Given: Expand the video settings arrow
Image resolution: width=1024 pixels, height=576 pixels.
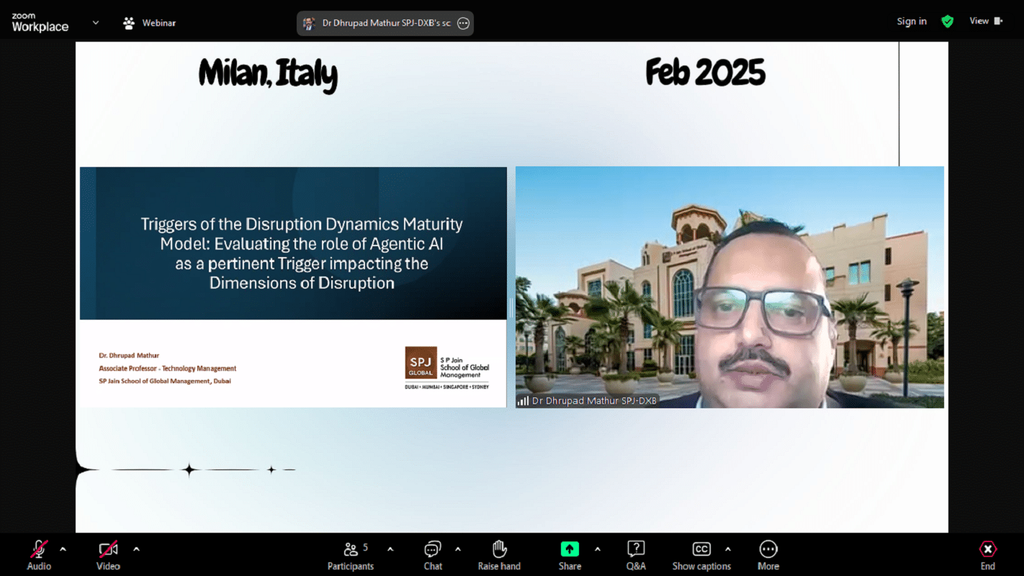Looking at the screenshot, I should (x=136, y=549).
